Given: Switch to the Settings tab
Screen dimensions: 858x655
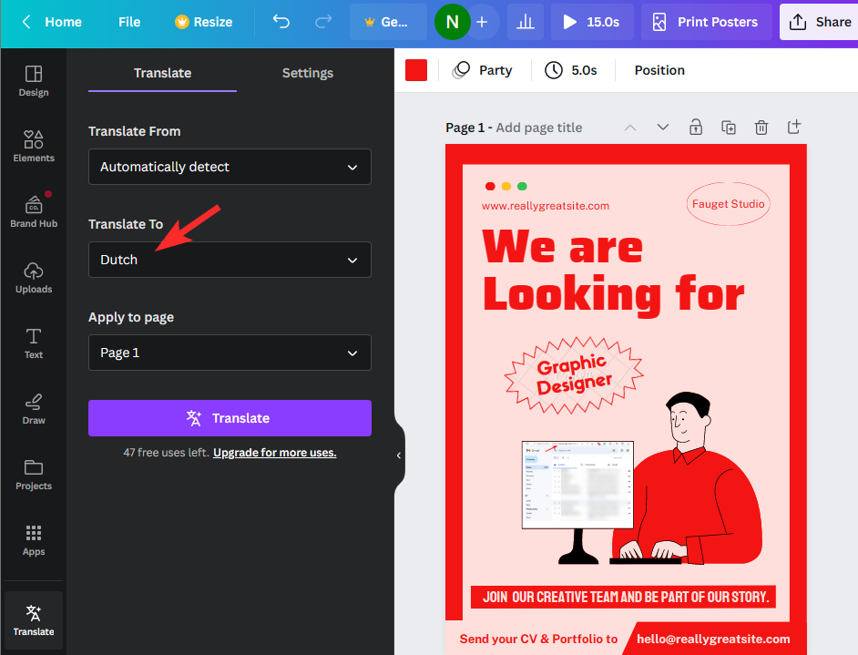Looking at the screenshot, I should coord(307,73).
